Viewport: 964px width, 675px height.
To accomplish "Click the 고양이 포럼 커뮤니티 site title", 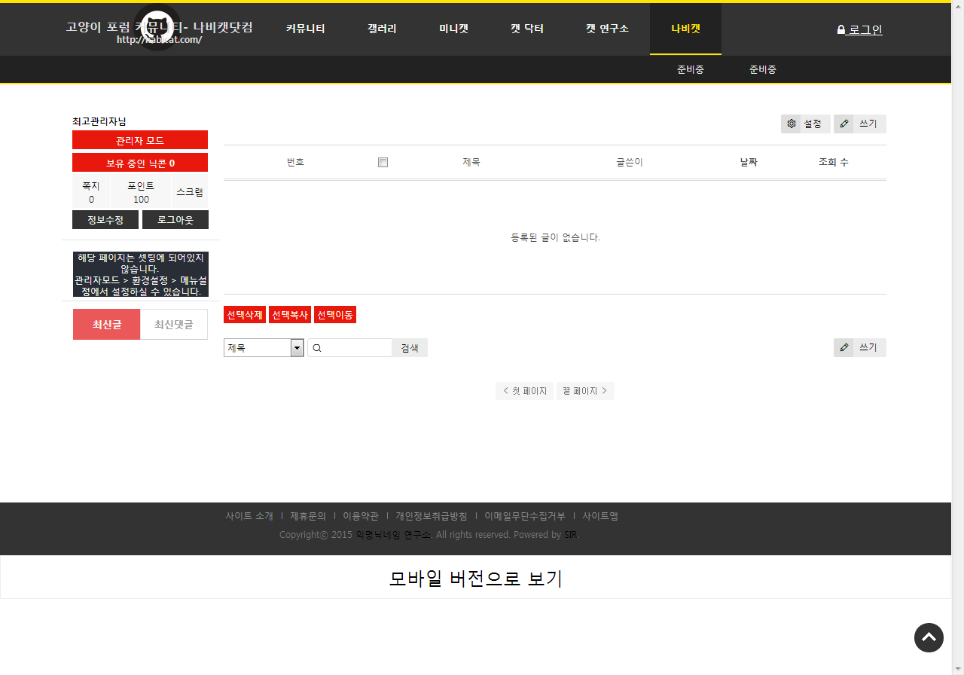I will (159, 28).
